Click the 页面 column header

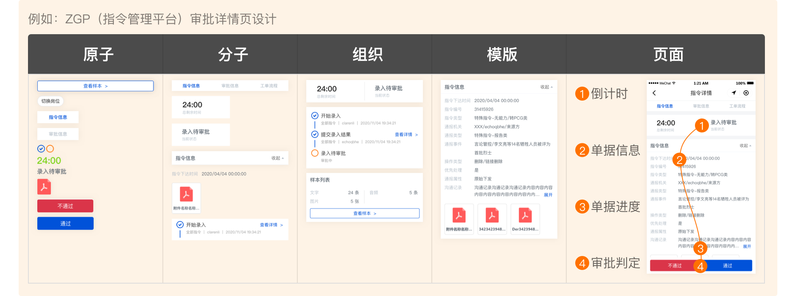point(668,54)
